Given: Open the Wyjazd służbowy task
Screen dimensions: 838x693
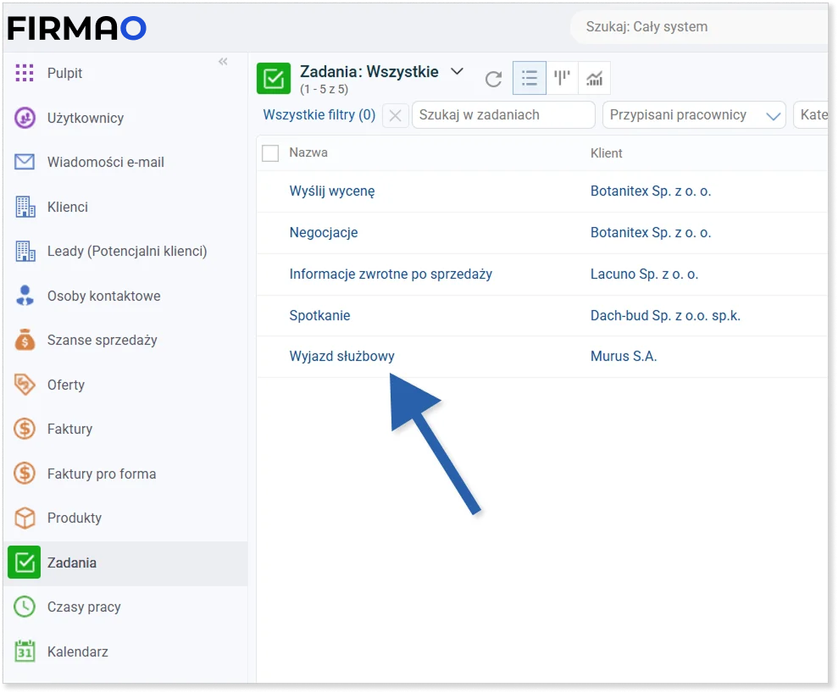Looking at the screenshot, I should coord(341,357).
